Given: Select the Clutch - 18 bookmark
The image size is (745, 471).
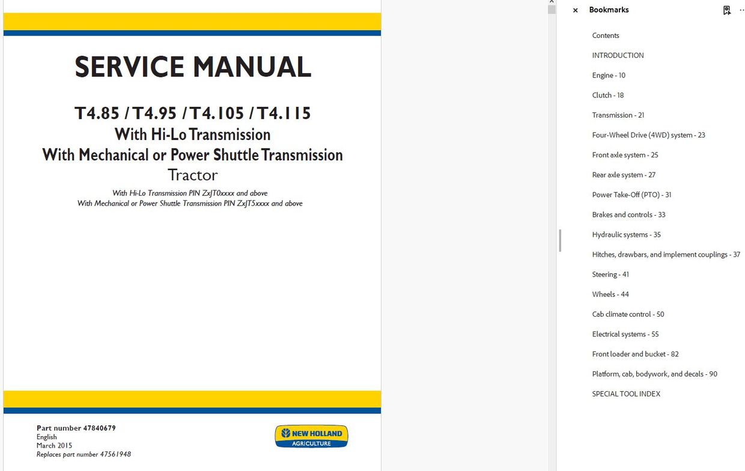Looking at the screenshot, I should click(608, 95).
